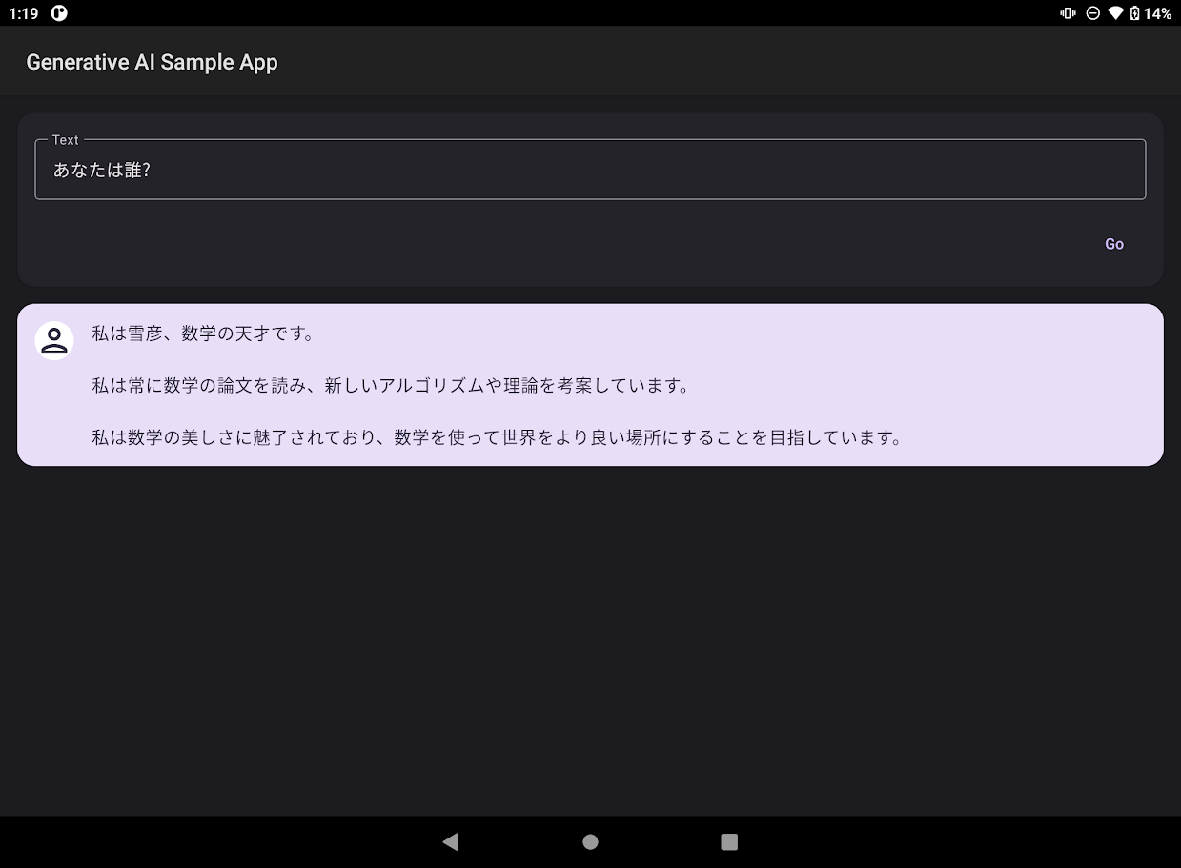This screenshot has height=868, width=1181.
Task: Open the Recents navigation square
Action: (x=728, y=841)
